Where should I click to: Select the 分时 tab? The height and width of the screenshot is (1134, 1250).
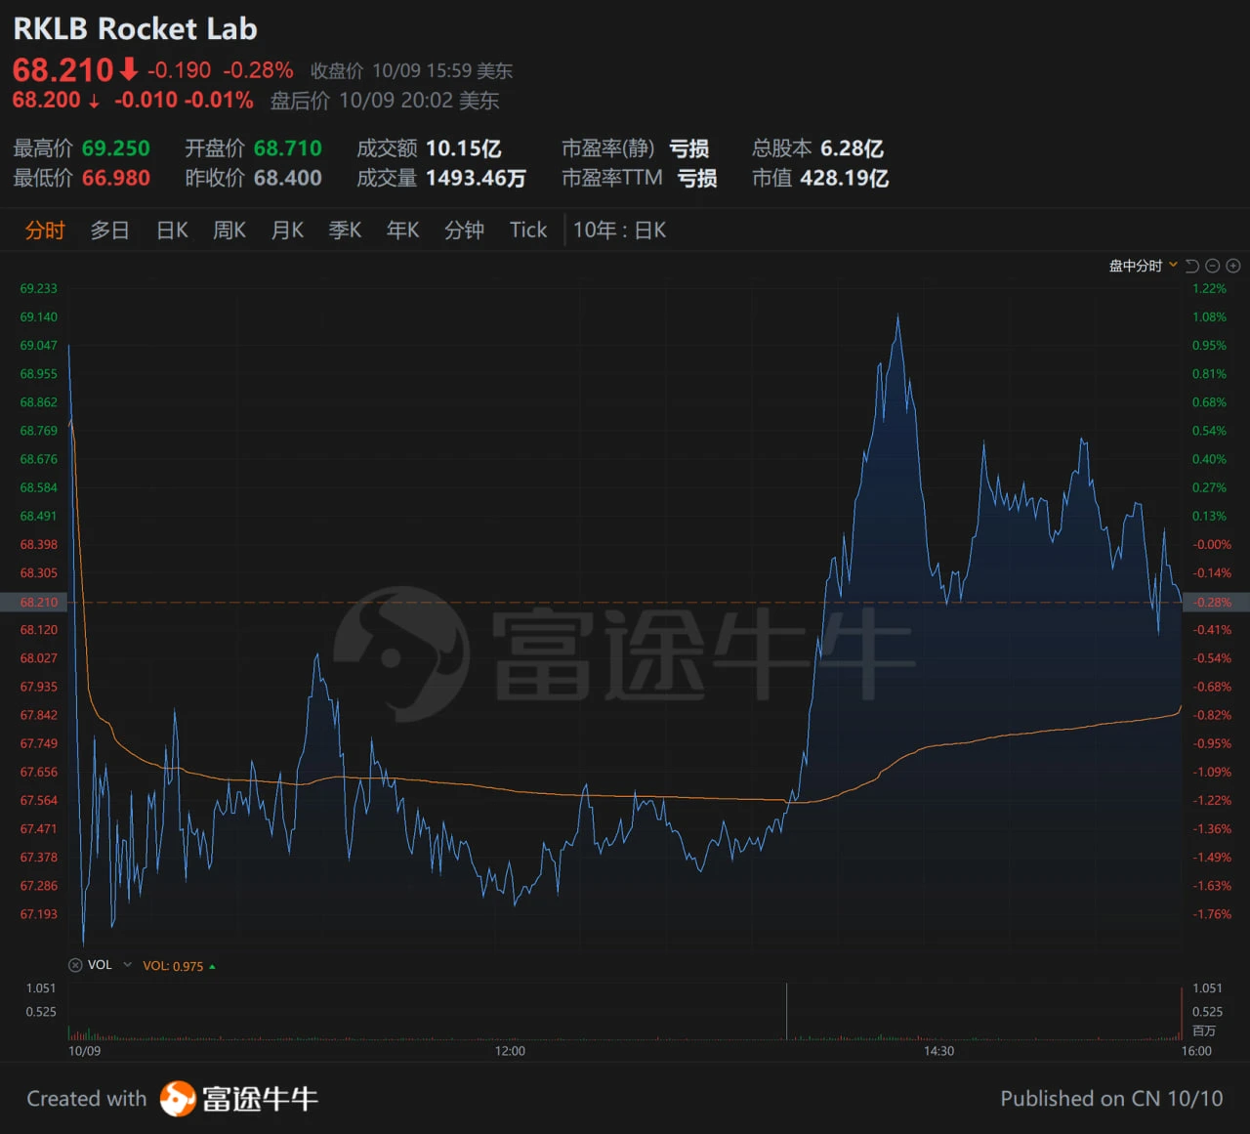(x=45, y=231)
